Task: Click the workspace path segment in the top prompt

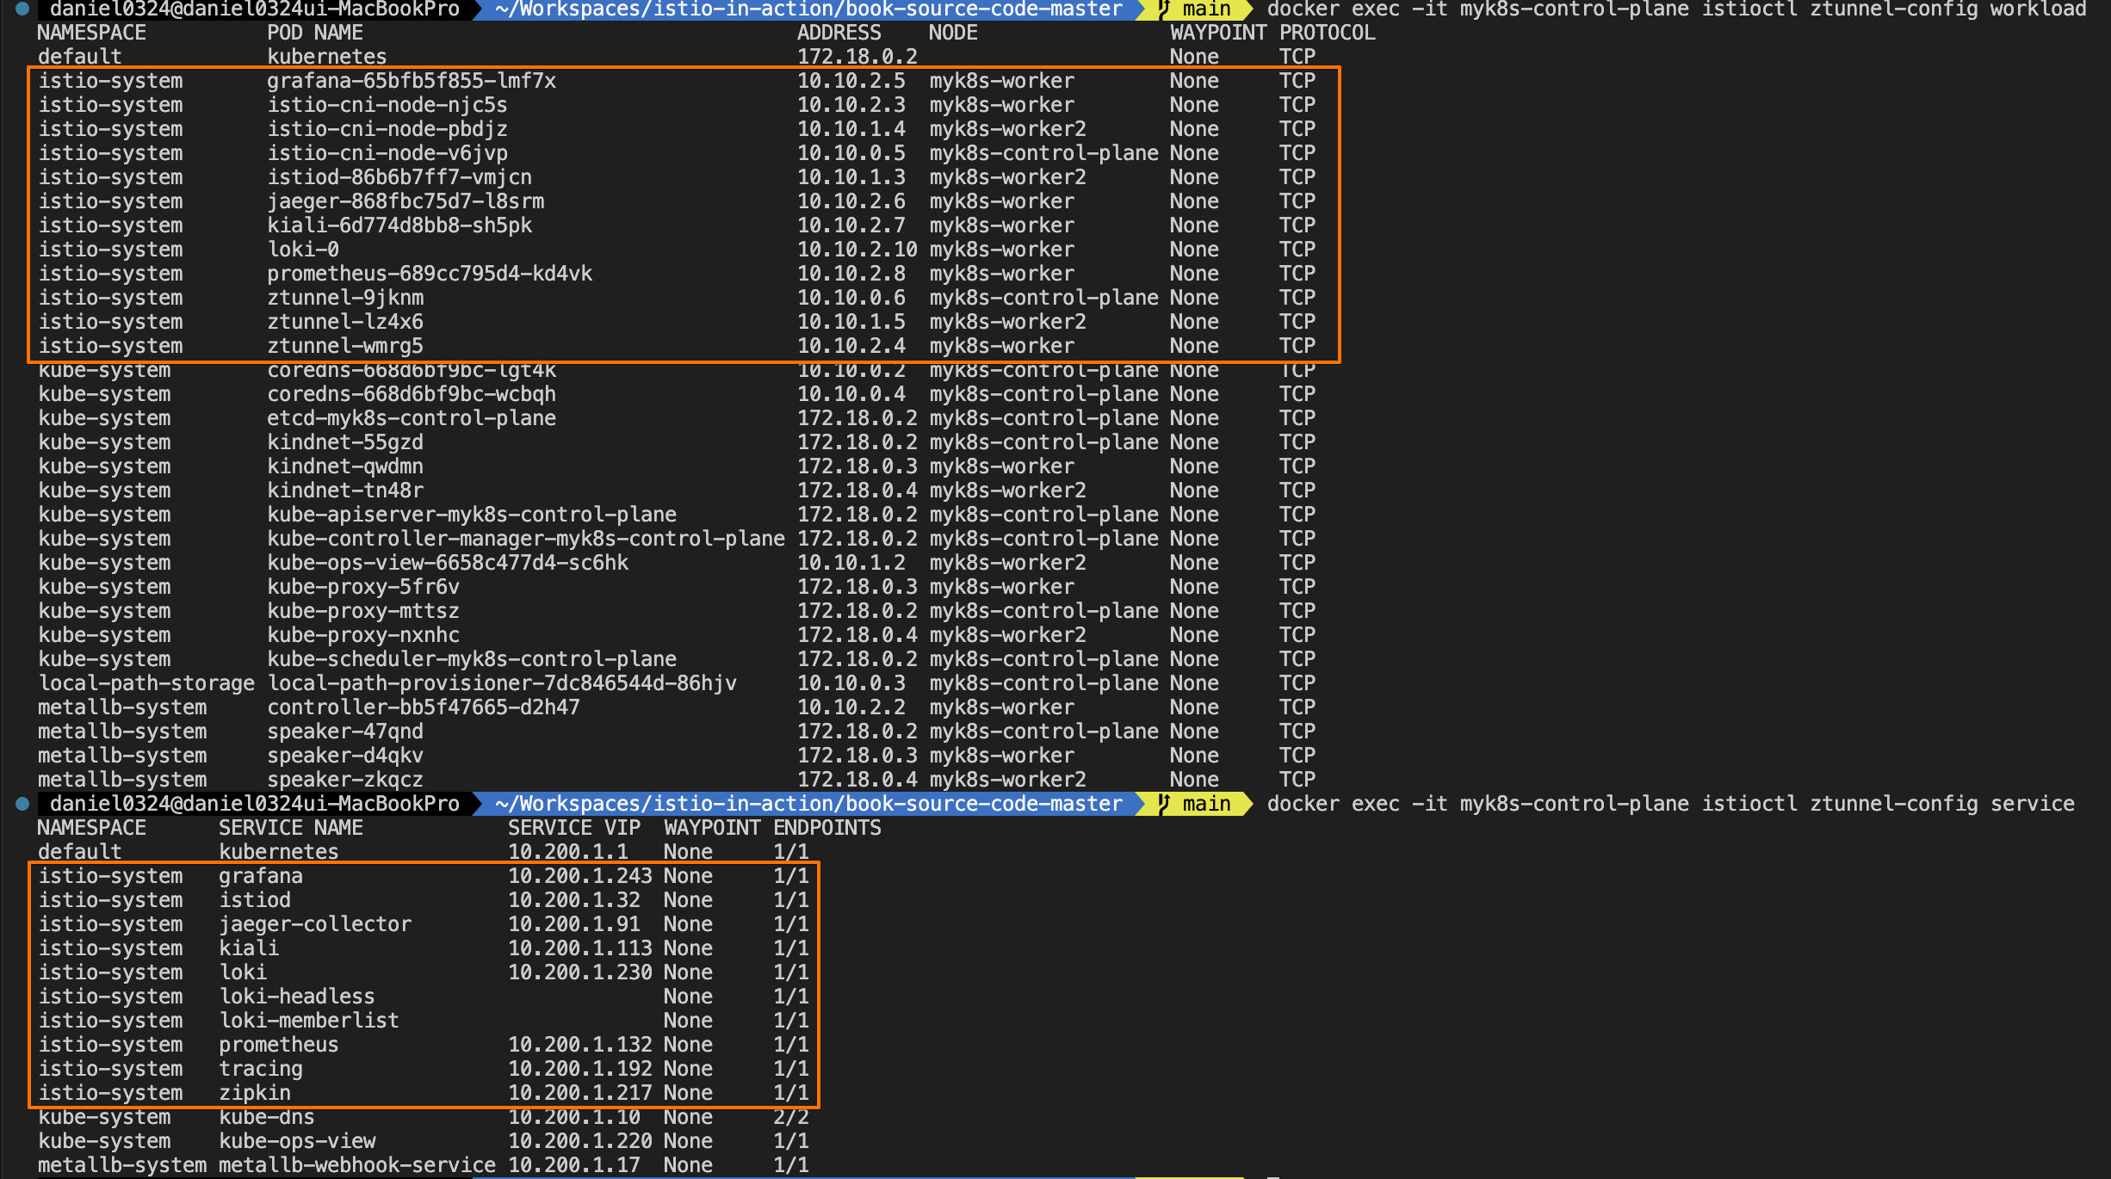Action: pyautogui.click(x=808, y=9)
